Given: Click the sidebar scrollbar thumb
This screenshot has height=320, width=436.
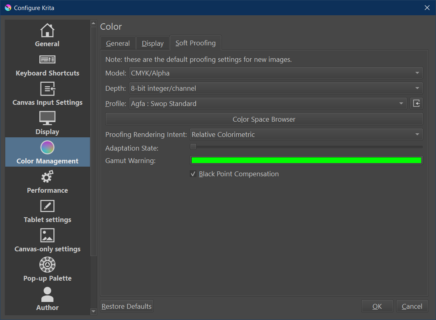Looking at the screenshot, I should (94, 141).
